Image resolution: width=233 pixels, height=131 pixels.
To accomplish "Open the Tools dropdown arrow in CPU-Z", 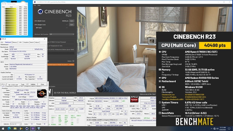I will pyautogui.click(x=27, y=84).
